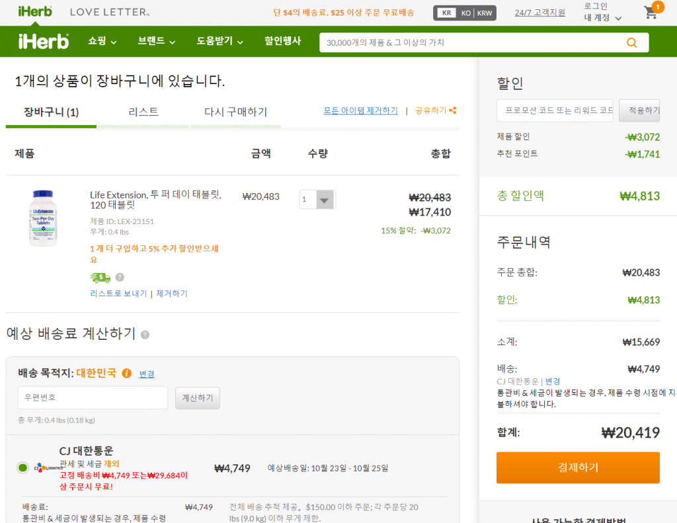This screenshot has width=677, height=523.
Task: Click 리스트로 보내기 link
Action: click(118, 294)
